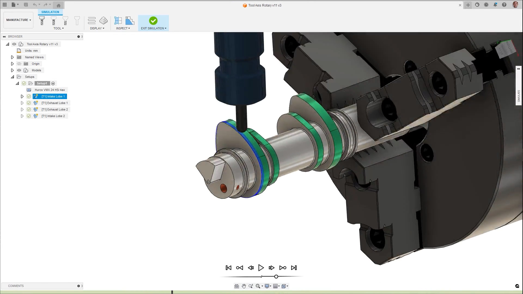Open the extensions icon in title bar

point(477,5)
